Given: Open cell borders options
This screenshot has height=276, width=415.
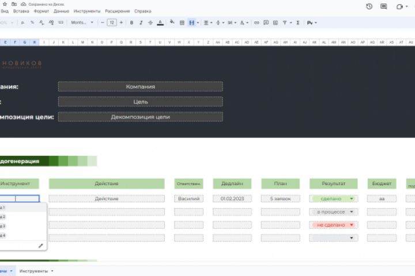Looking at the screenshot, I should (182, 23).
